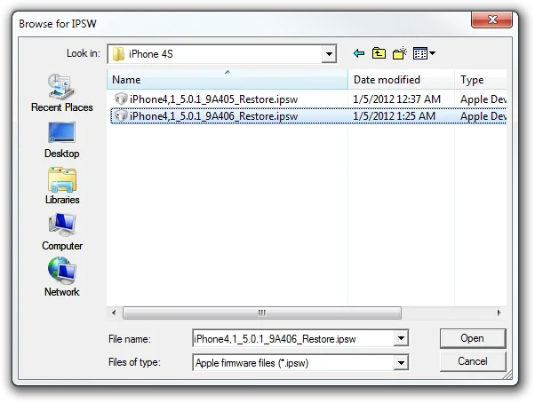Click the iPhone 4S folder icon
This screenshot has width=535, height=403.
[x=118, y=54]
